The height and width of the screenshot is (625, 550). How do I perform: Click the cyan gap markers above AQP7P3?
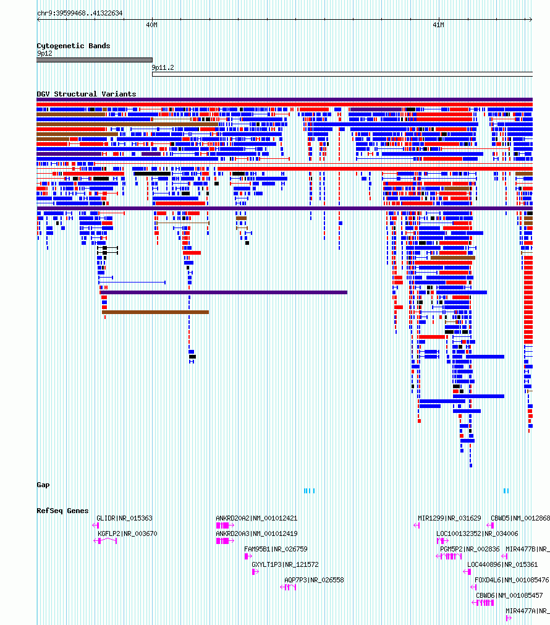(x=310, y=491)
